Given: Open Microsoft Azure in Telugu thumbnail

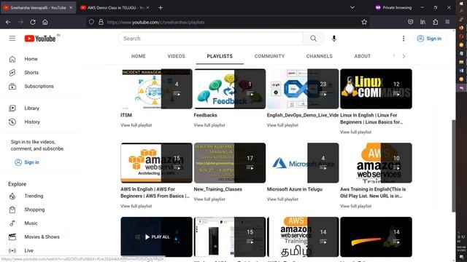Looking at the screenshot, I should [303, 163].
